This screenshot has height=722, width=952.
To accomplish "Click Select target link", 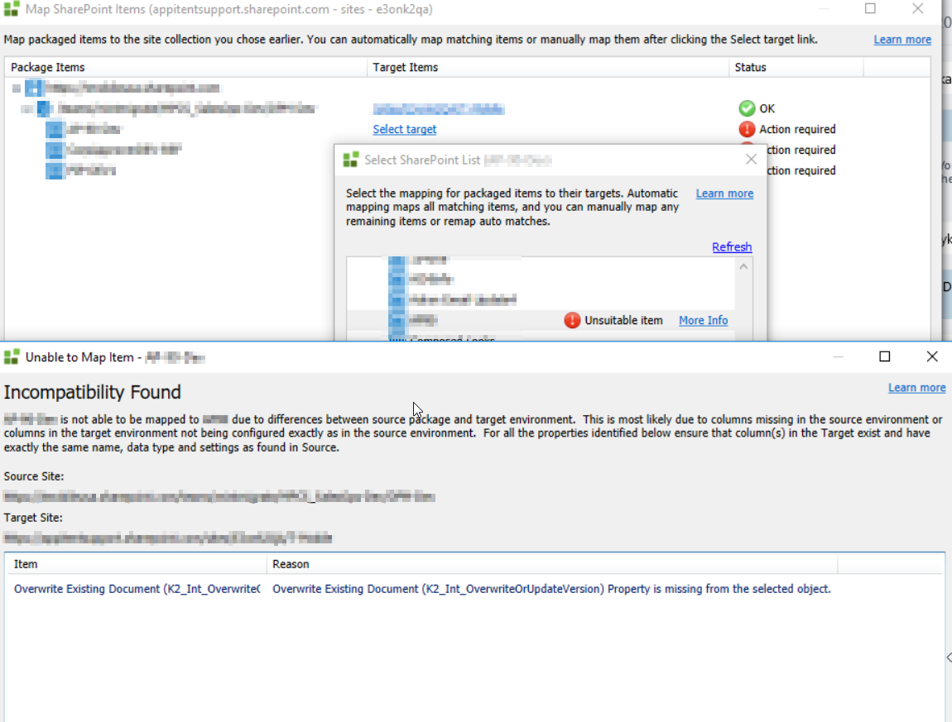I will (404, 129).
